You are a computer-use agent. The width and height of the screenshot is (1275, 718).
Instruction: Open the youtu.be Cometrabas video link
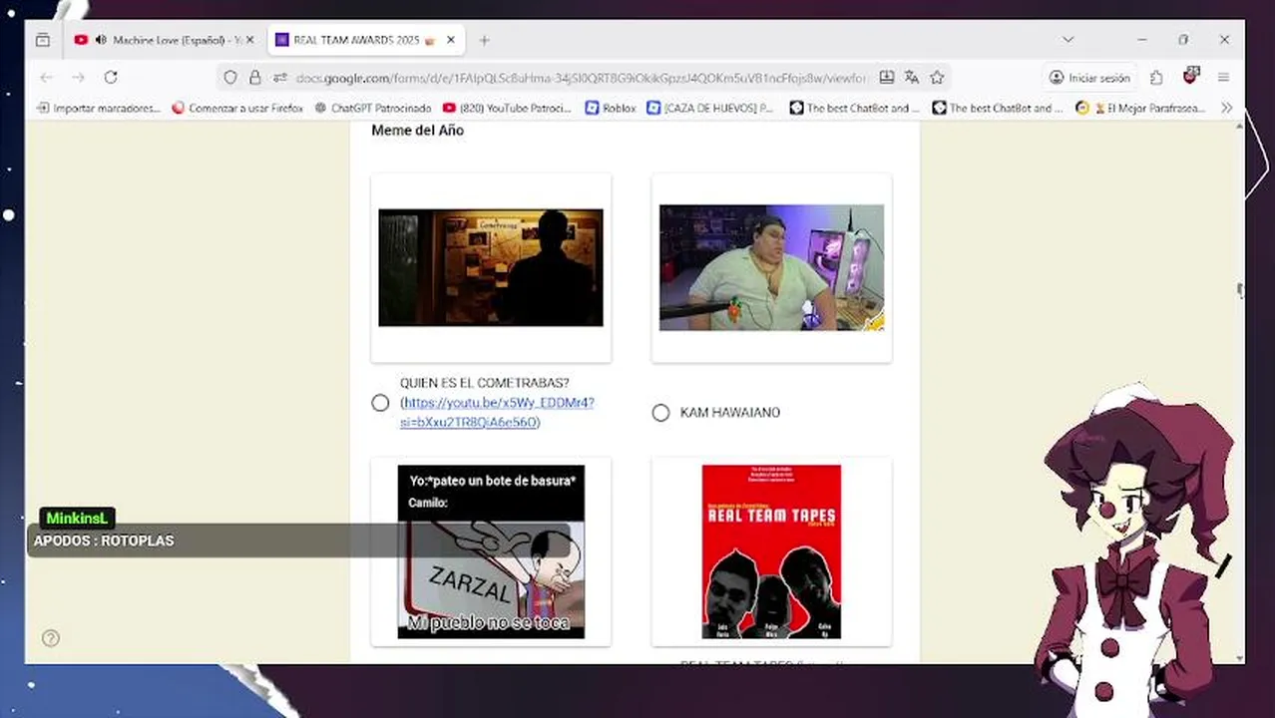(497, 412)
